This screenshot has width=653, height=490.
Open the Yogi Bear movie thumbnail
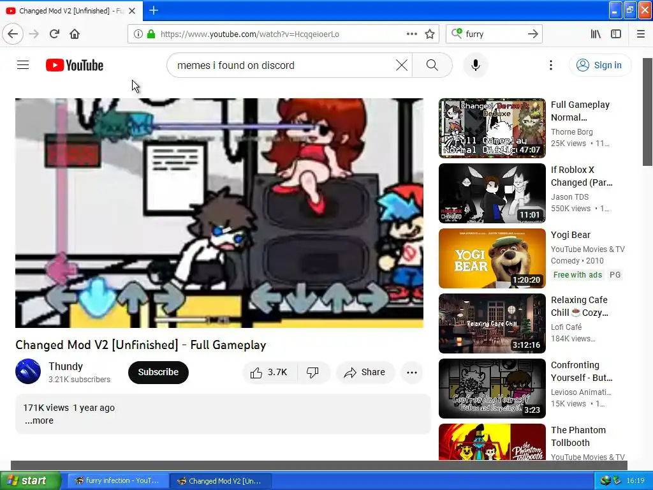pyautogui.click(x=492, y=258)
